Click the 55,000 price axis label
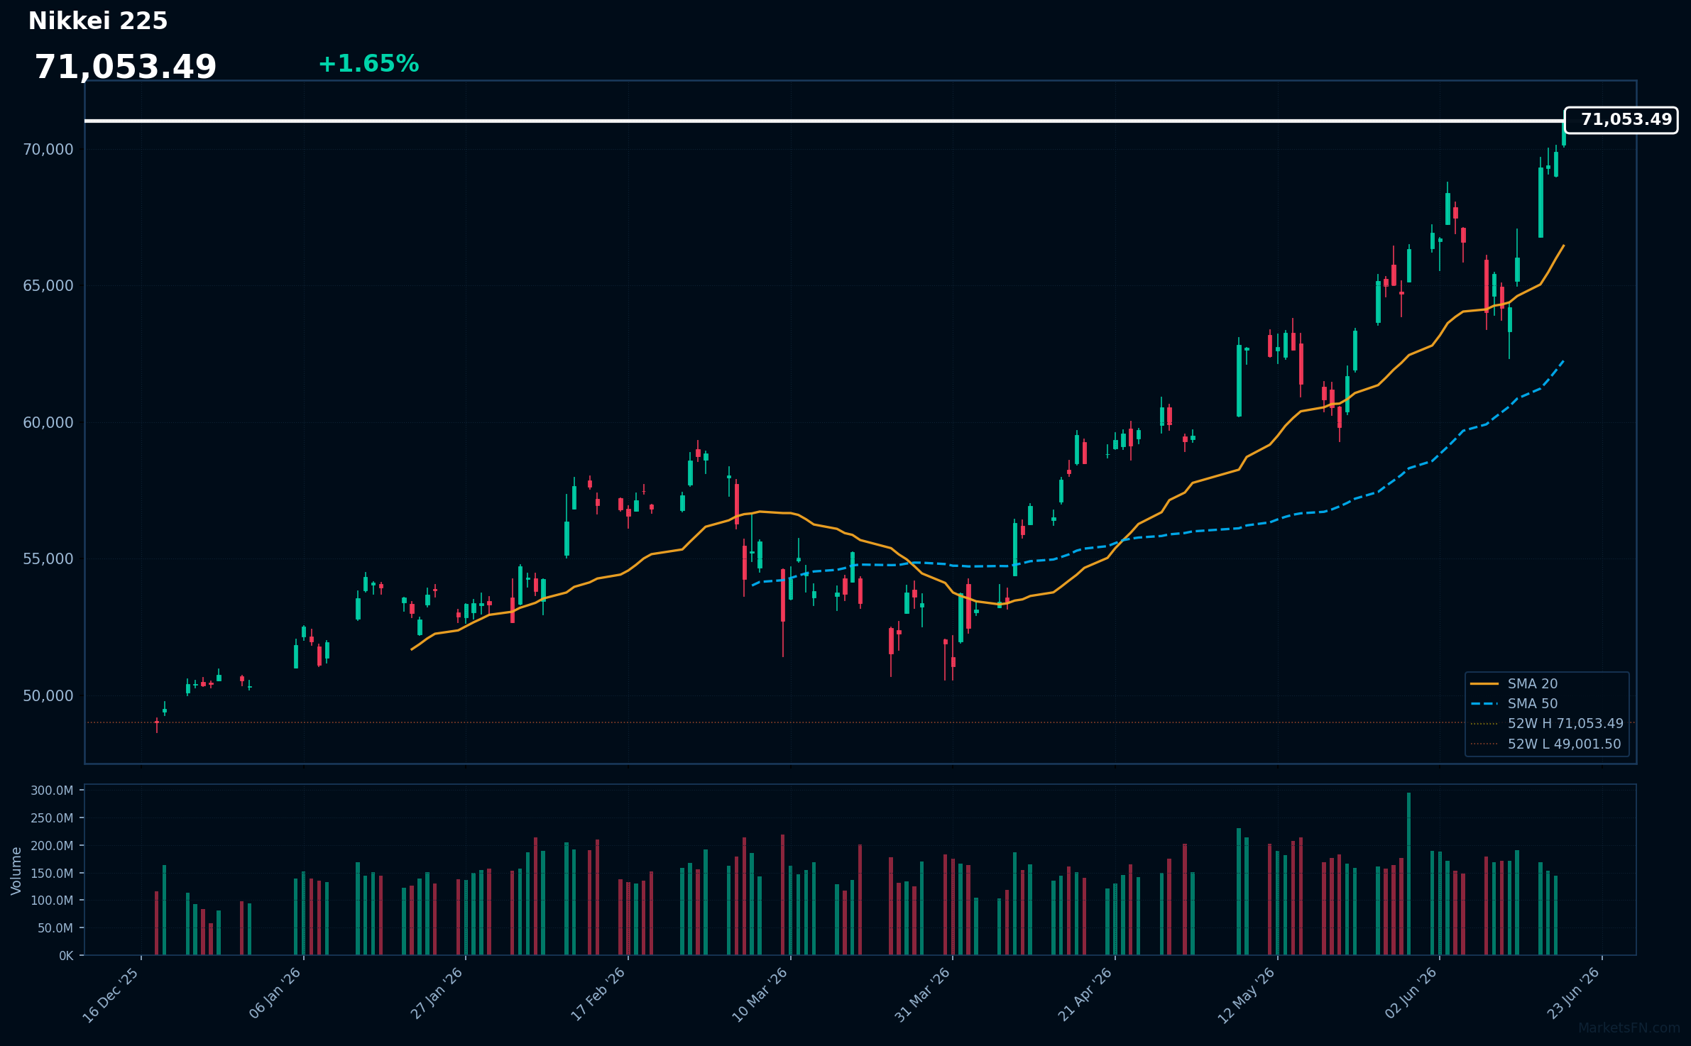Viewport: 1691px width, 1046px height. click(48, 559)
